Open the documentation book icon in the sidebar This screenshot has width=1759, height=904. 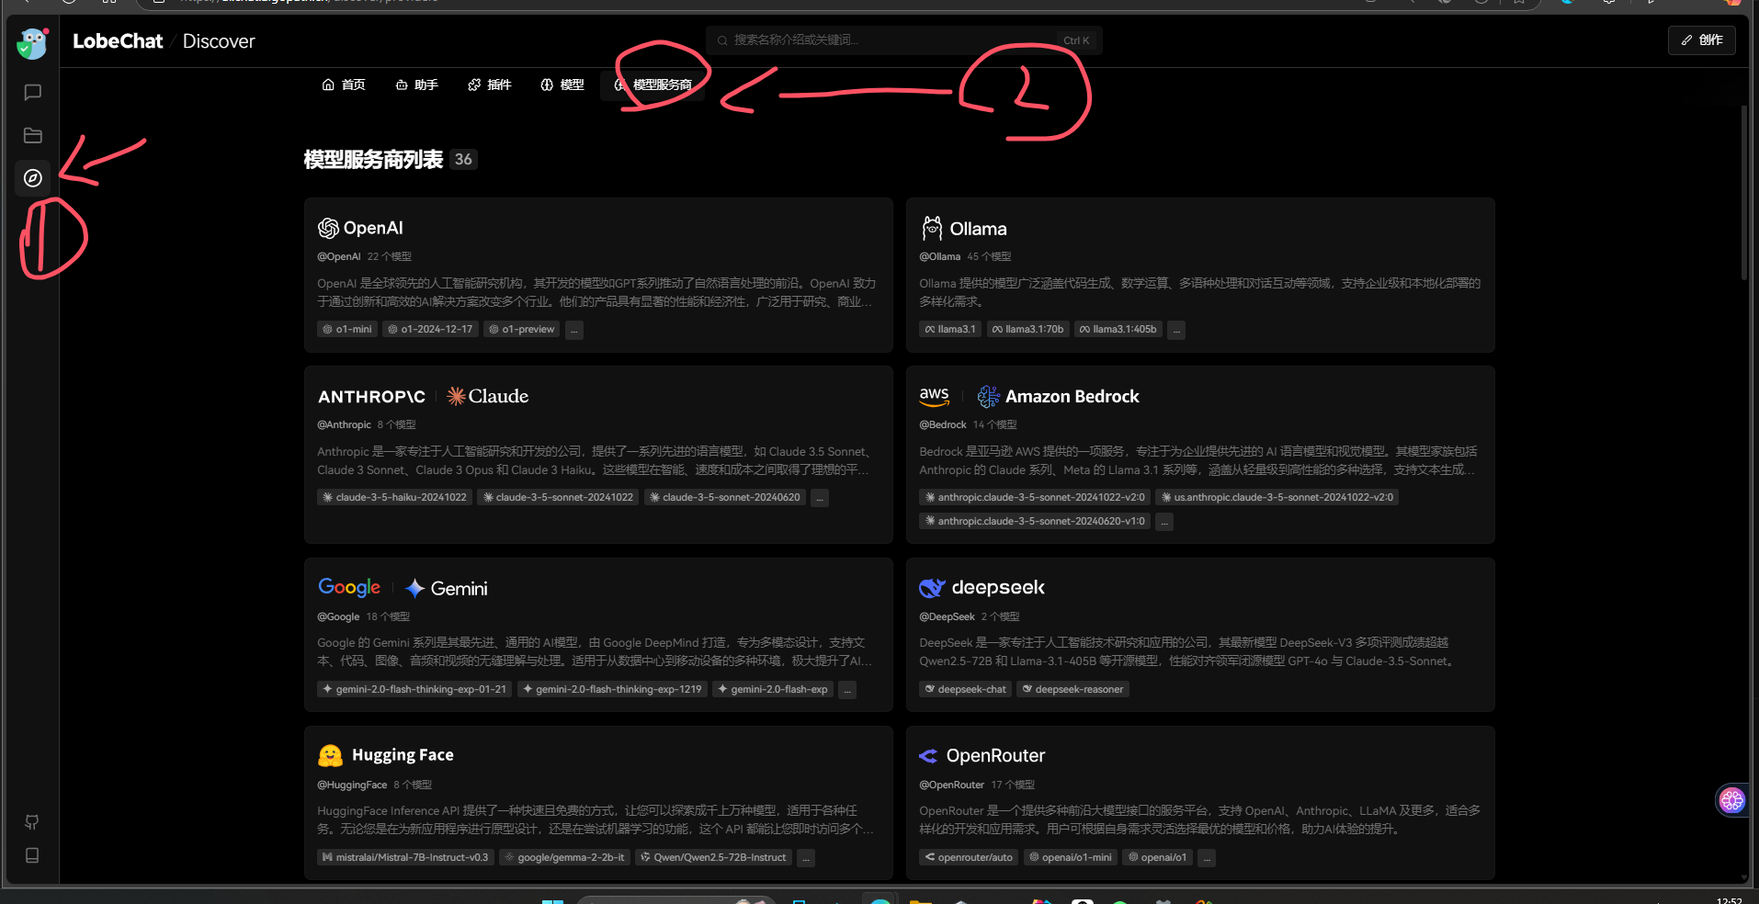(x=32, y=855)
